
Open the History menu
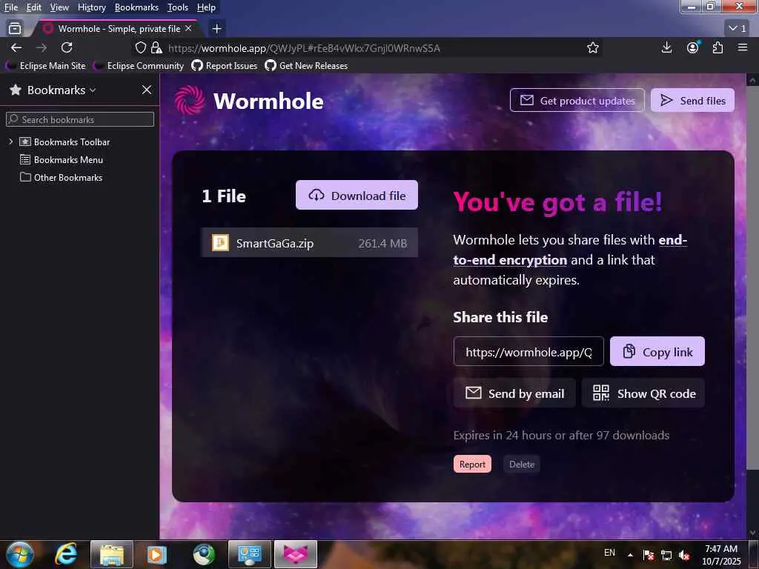(91, 7)
